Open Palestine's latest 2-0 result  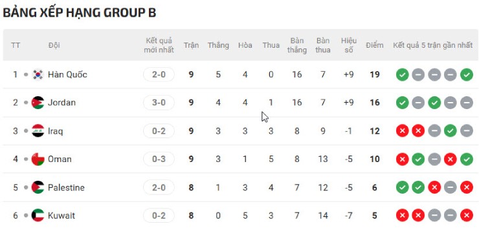[x=159, y=187]
